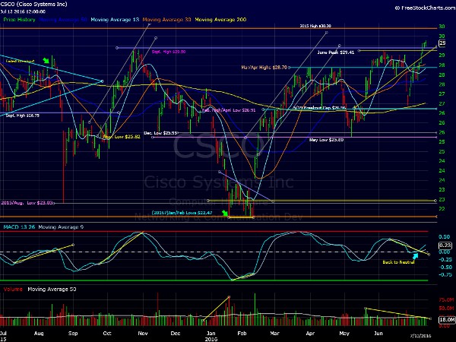Select the 75.0M volume axis label
This screenshot has height=342, width=456.
coord(446,300)
